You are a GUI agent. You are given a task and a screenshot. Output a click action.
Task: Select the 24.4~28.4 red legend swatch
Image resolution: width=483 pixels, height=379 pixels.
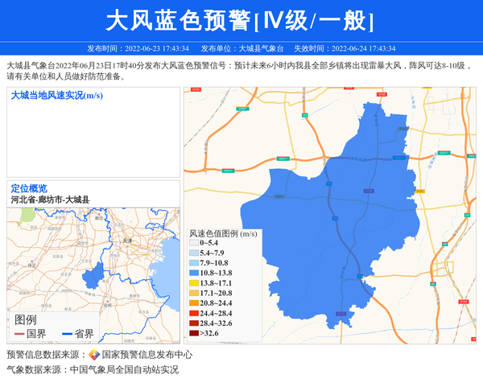[193, 313]
